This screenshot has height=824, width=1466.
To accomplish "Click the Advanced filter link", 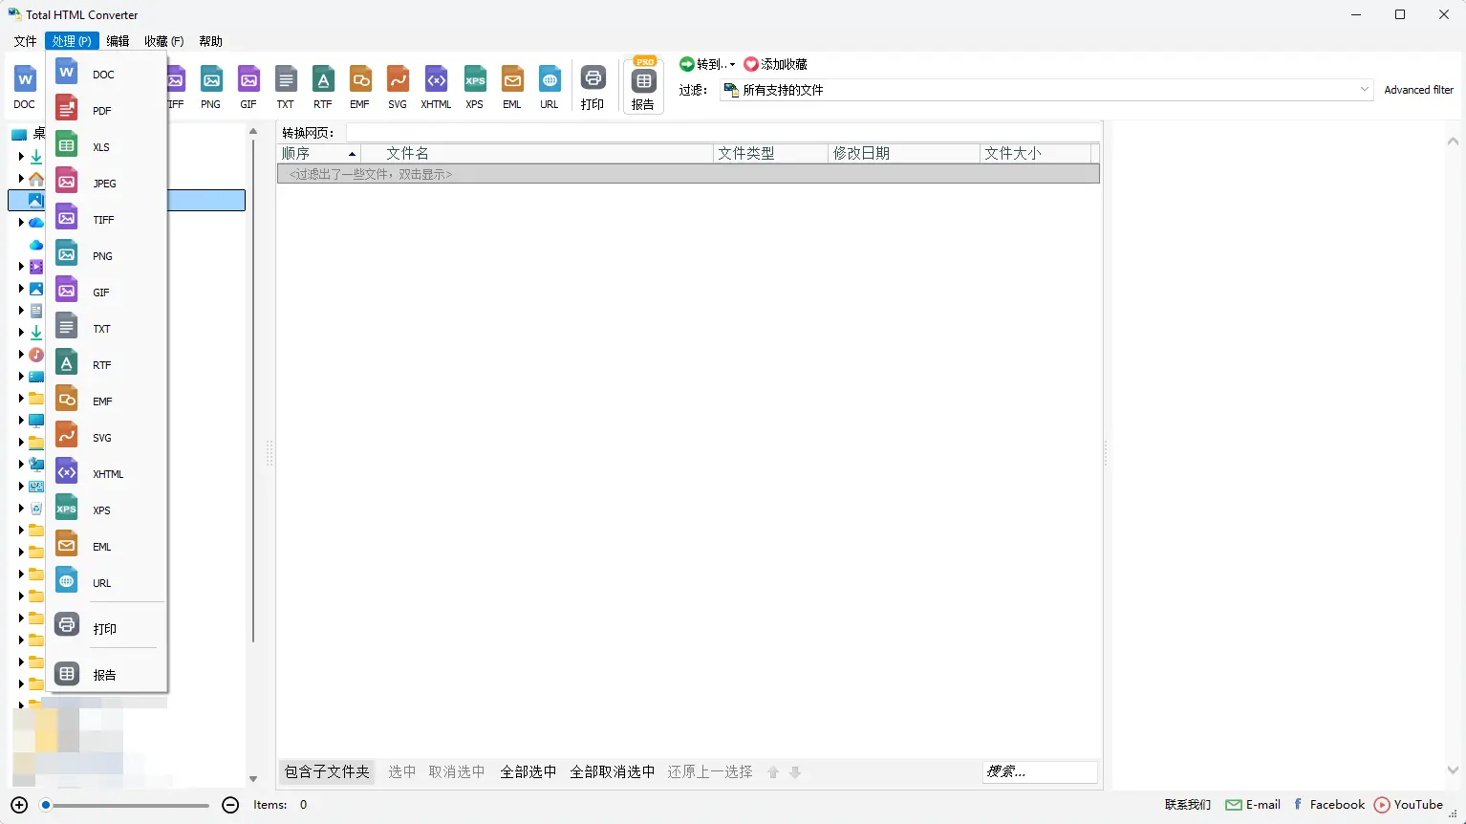I will 1418,90.
